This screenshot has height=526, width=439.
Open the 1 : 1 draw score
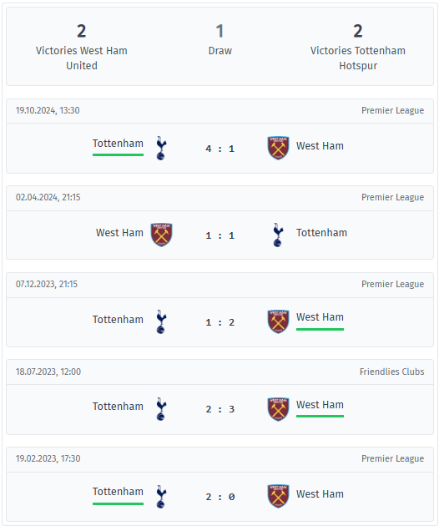click(220, 235)
